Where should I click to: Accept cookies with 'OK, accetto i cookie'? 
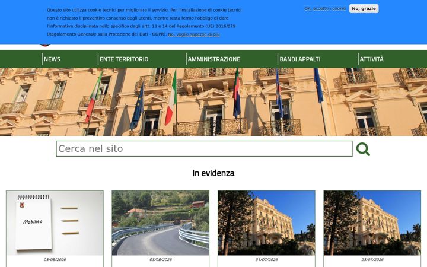[x=325, y=9]
